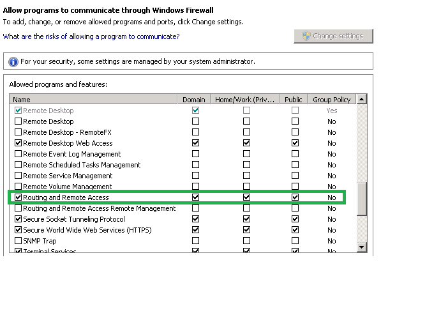Toggle Public checkbox of Remote Service Management
This screenshot has width=441, height=331.
coord(295,176)
